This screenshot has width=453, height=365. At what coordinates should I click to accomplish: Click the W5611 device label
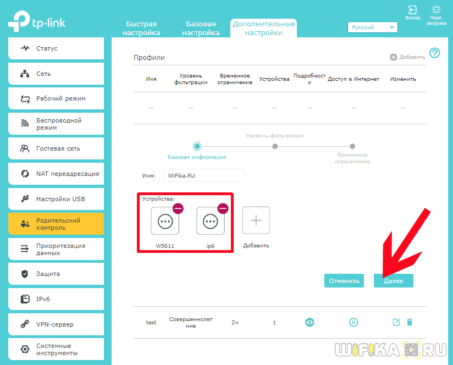coord(165,246)
